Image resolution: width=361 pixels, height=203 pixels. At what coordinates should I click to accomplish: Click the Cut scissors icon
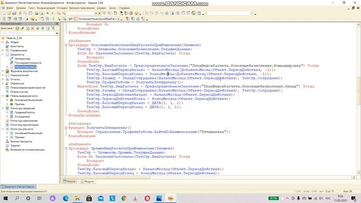(20, 14)
